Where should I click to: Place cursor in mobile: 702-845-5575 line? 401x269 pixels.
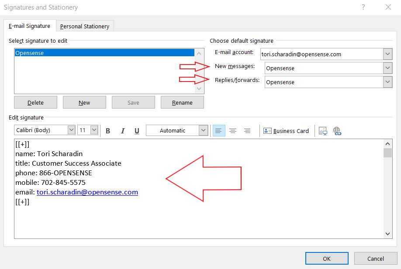(50, 183)
